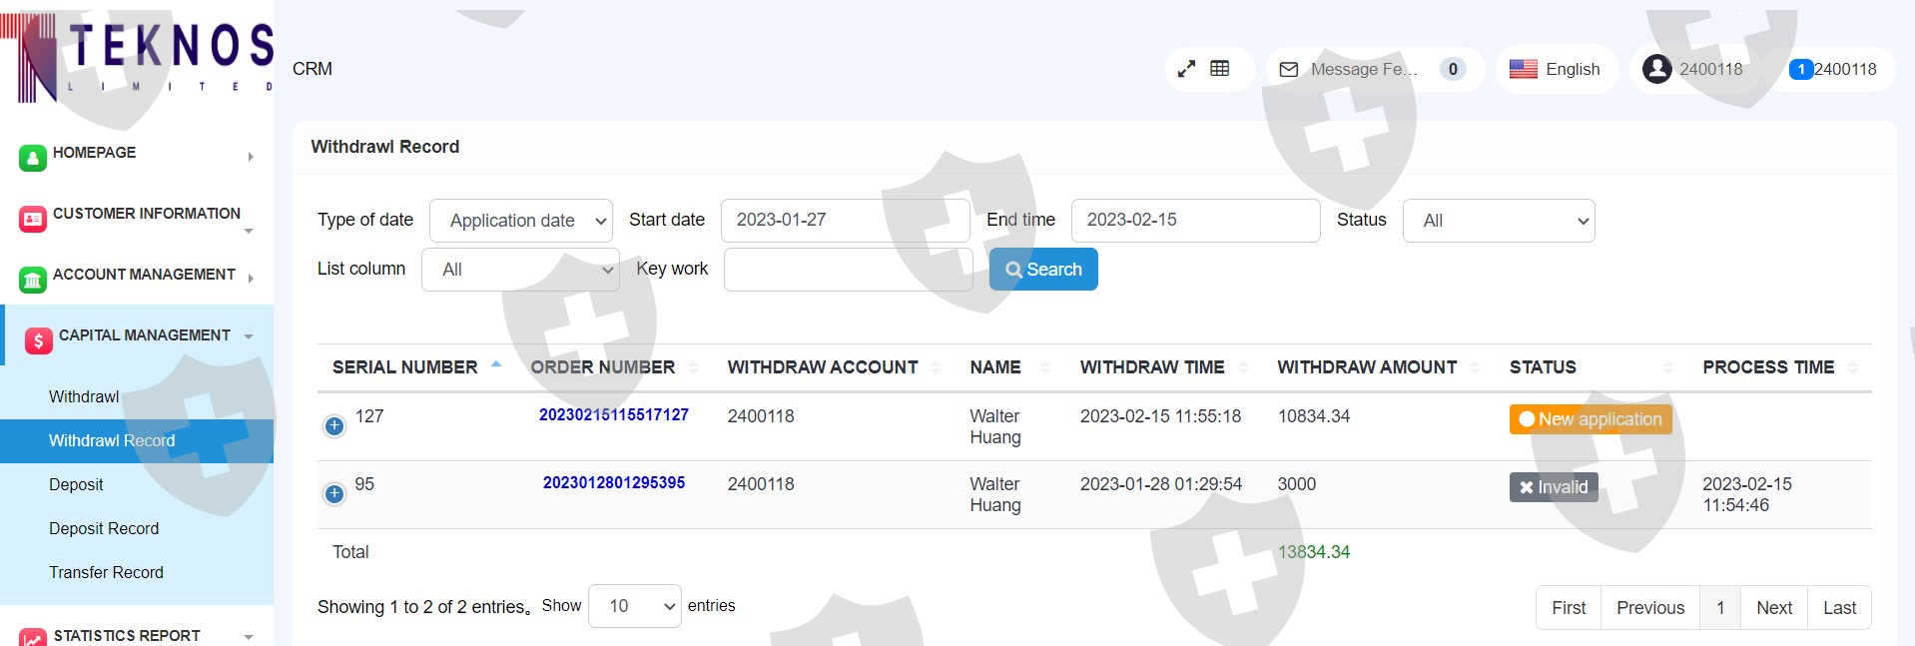Open the Message envelope icon

[1289, 70]
